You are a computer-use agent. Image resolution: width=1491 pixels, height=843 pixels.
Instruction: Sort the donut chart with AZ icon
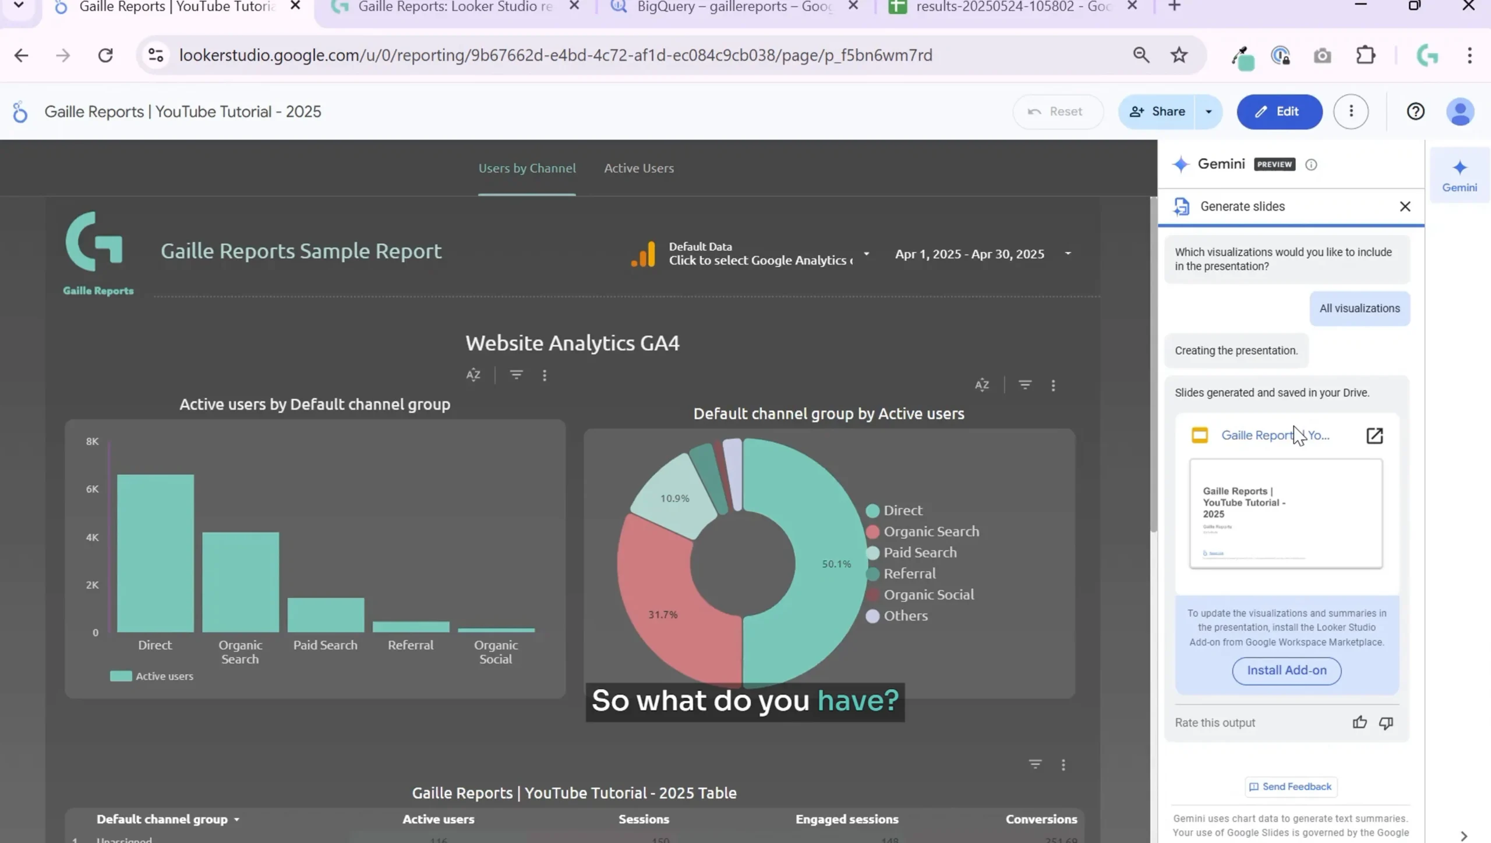[x=982, y=385]
